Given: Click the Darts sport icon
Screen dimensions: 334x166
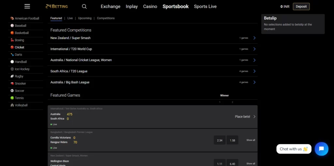Looking at the screenshot, I should tap(12, 55).
